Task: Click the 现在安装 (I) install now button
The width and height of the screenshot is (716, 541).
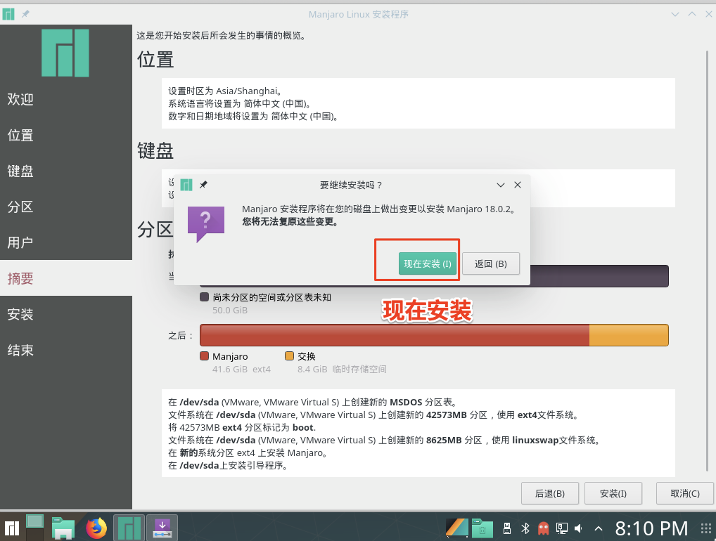Action: point(428,263)
